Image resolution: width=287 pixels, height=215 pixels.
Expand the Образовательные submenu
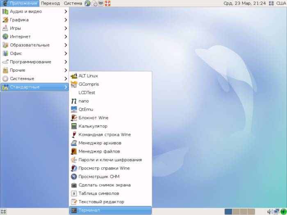34,45
